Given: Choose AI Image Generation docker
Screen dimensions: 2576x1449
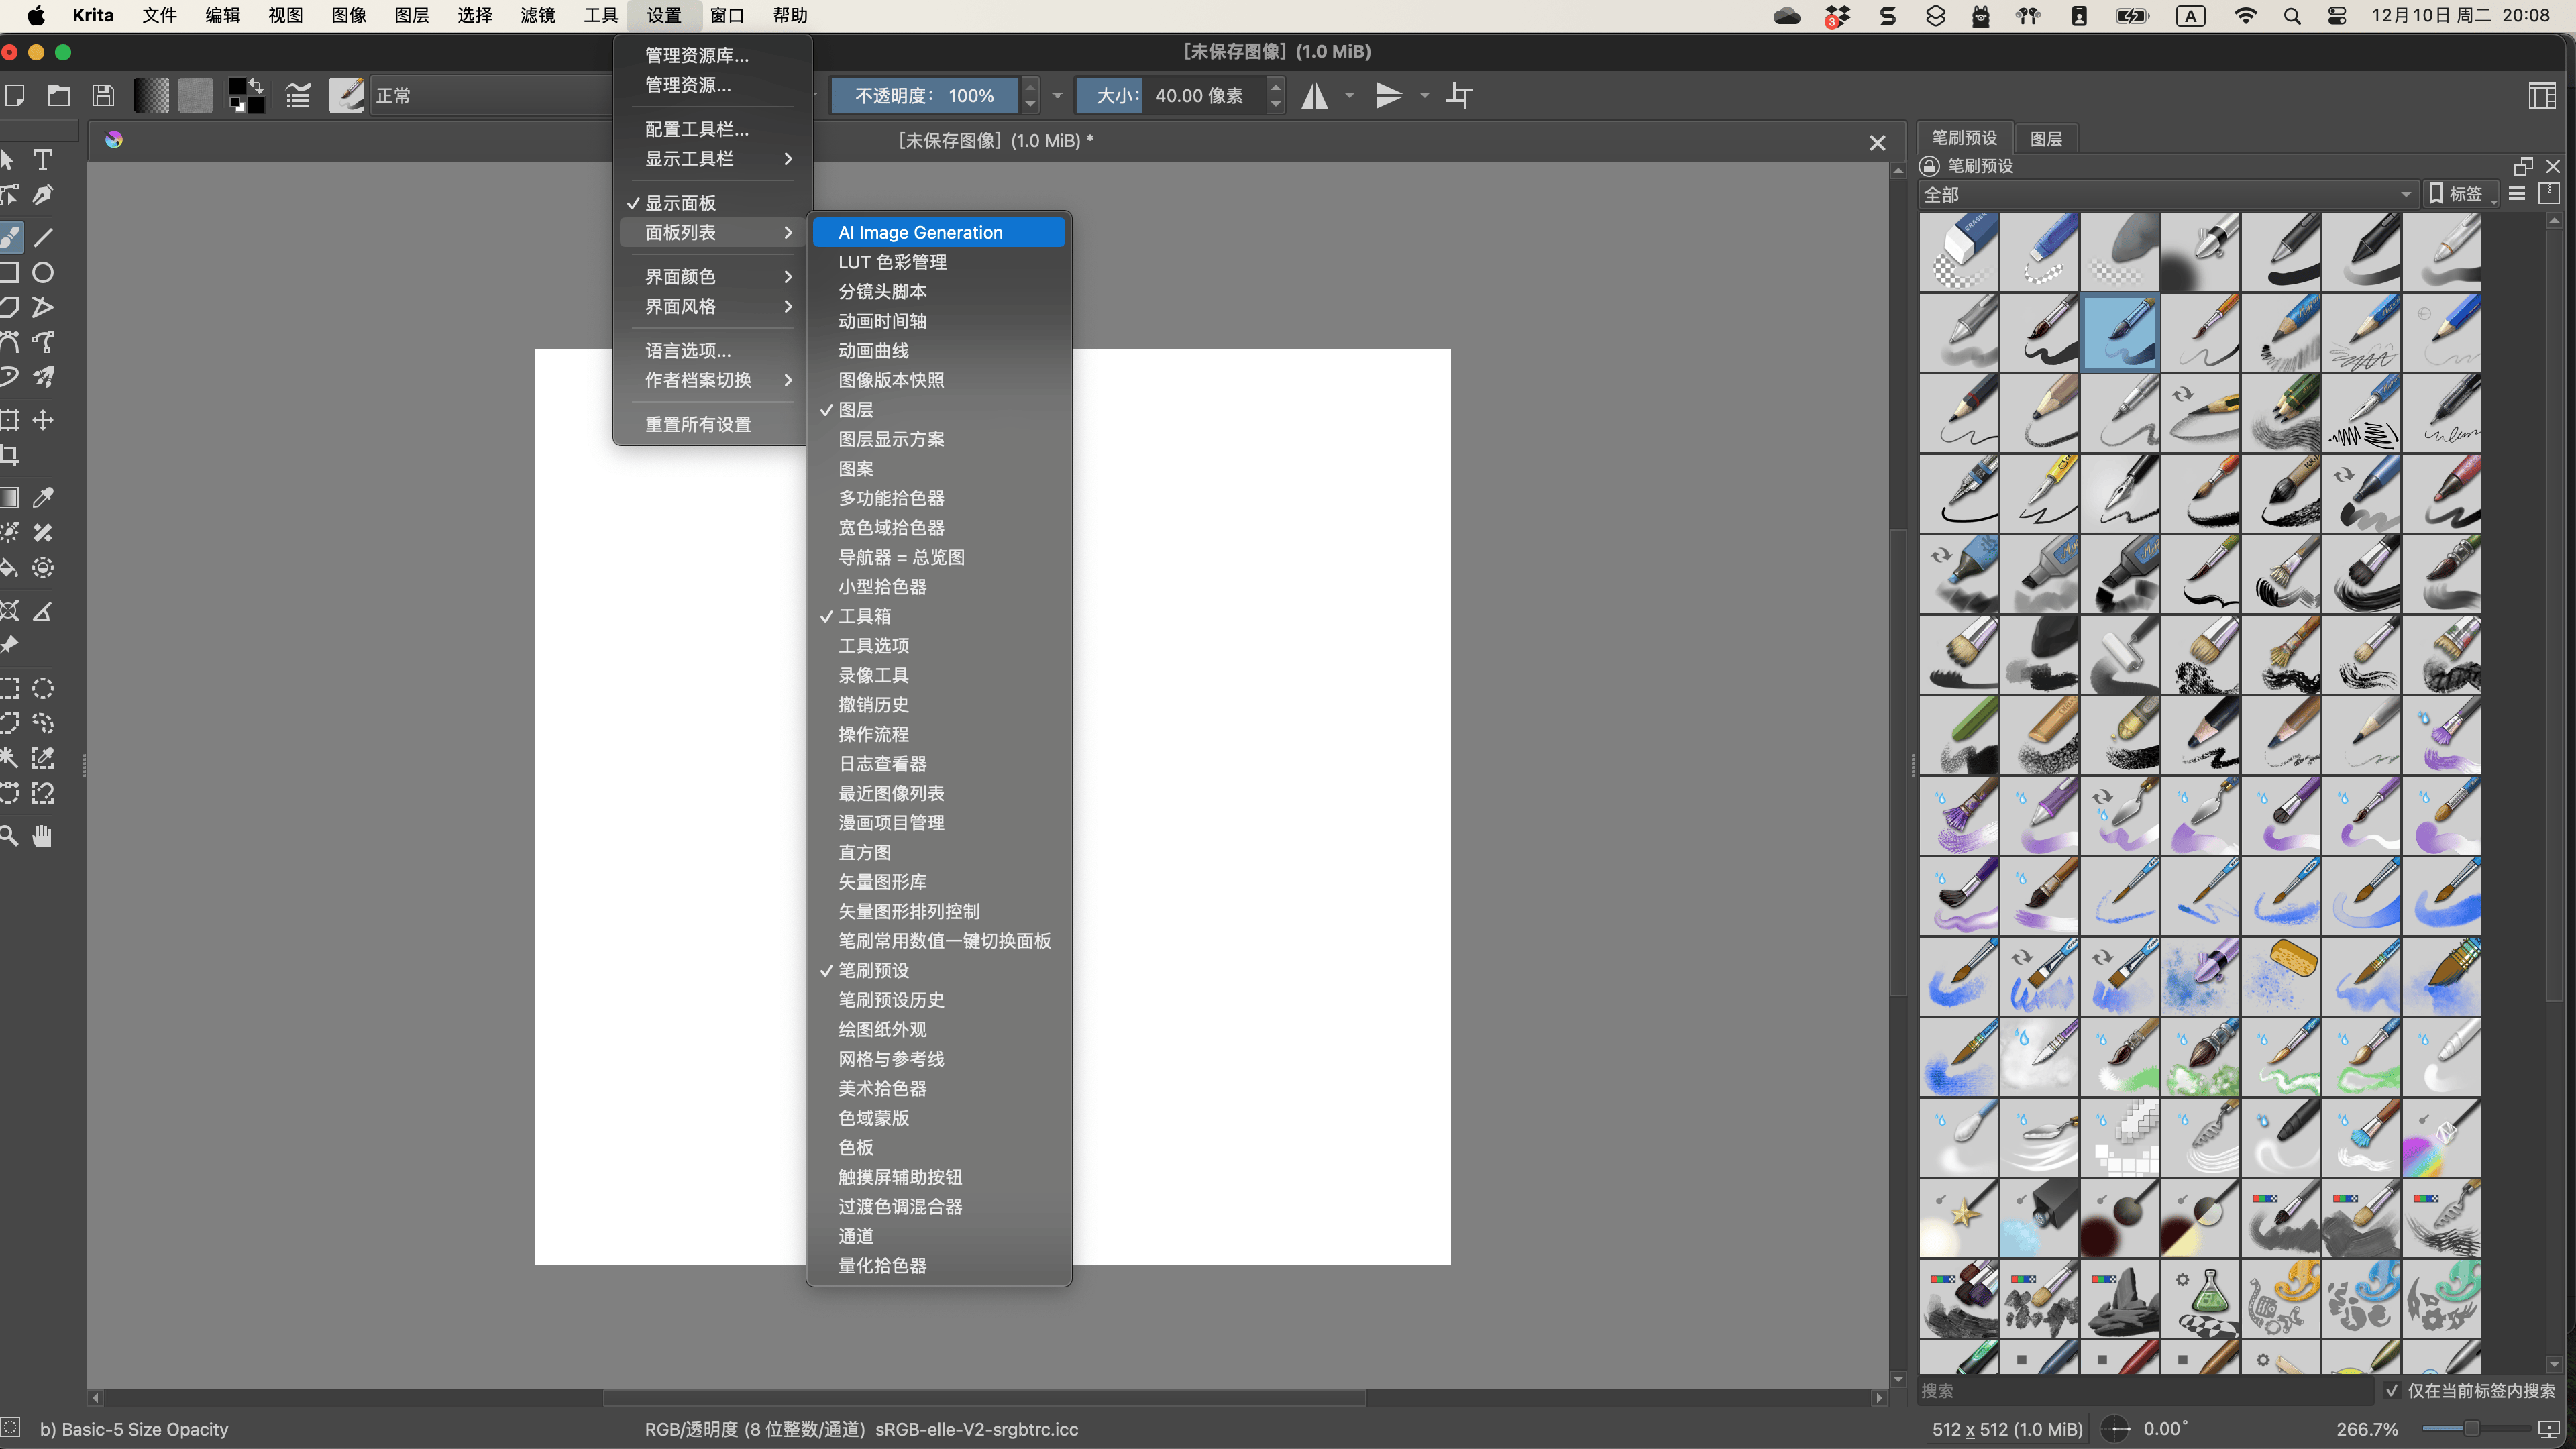Looking at the screenshot, I should tap(920, 233).
